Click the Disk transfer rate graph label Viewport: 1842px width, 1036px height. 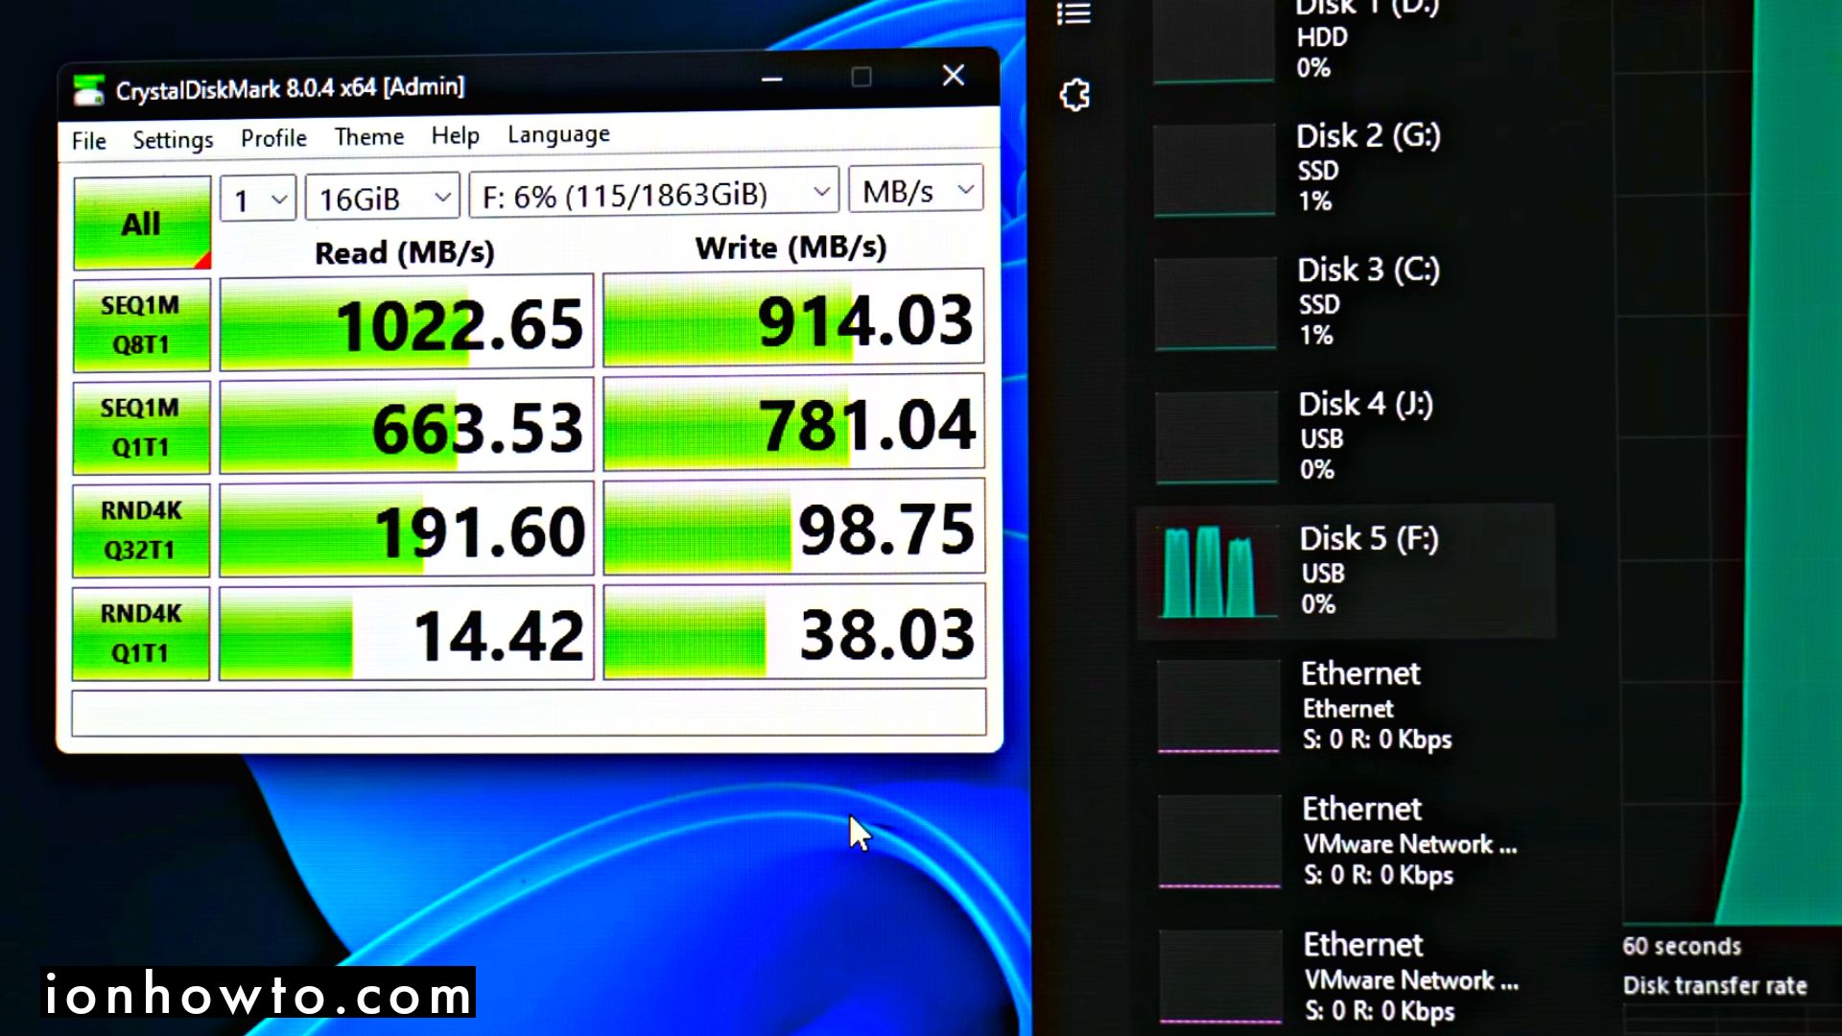tap(1714, 985)
